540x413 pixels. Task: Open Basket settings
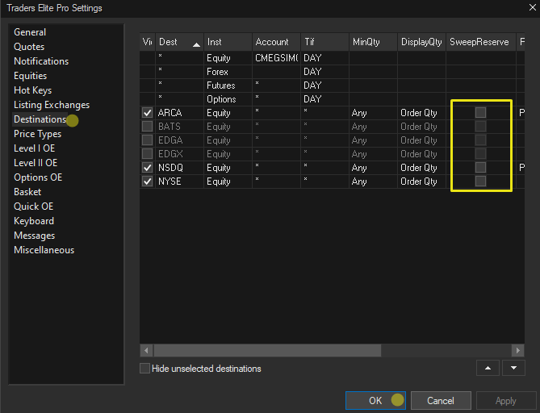[x=27, y=192]
